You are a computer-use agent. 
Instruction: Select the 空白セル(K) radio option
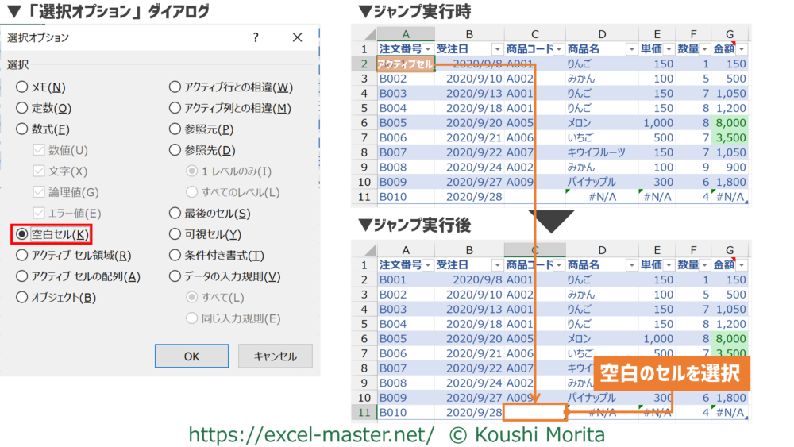click(x=22, y=234)
